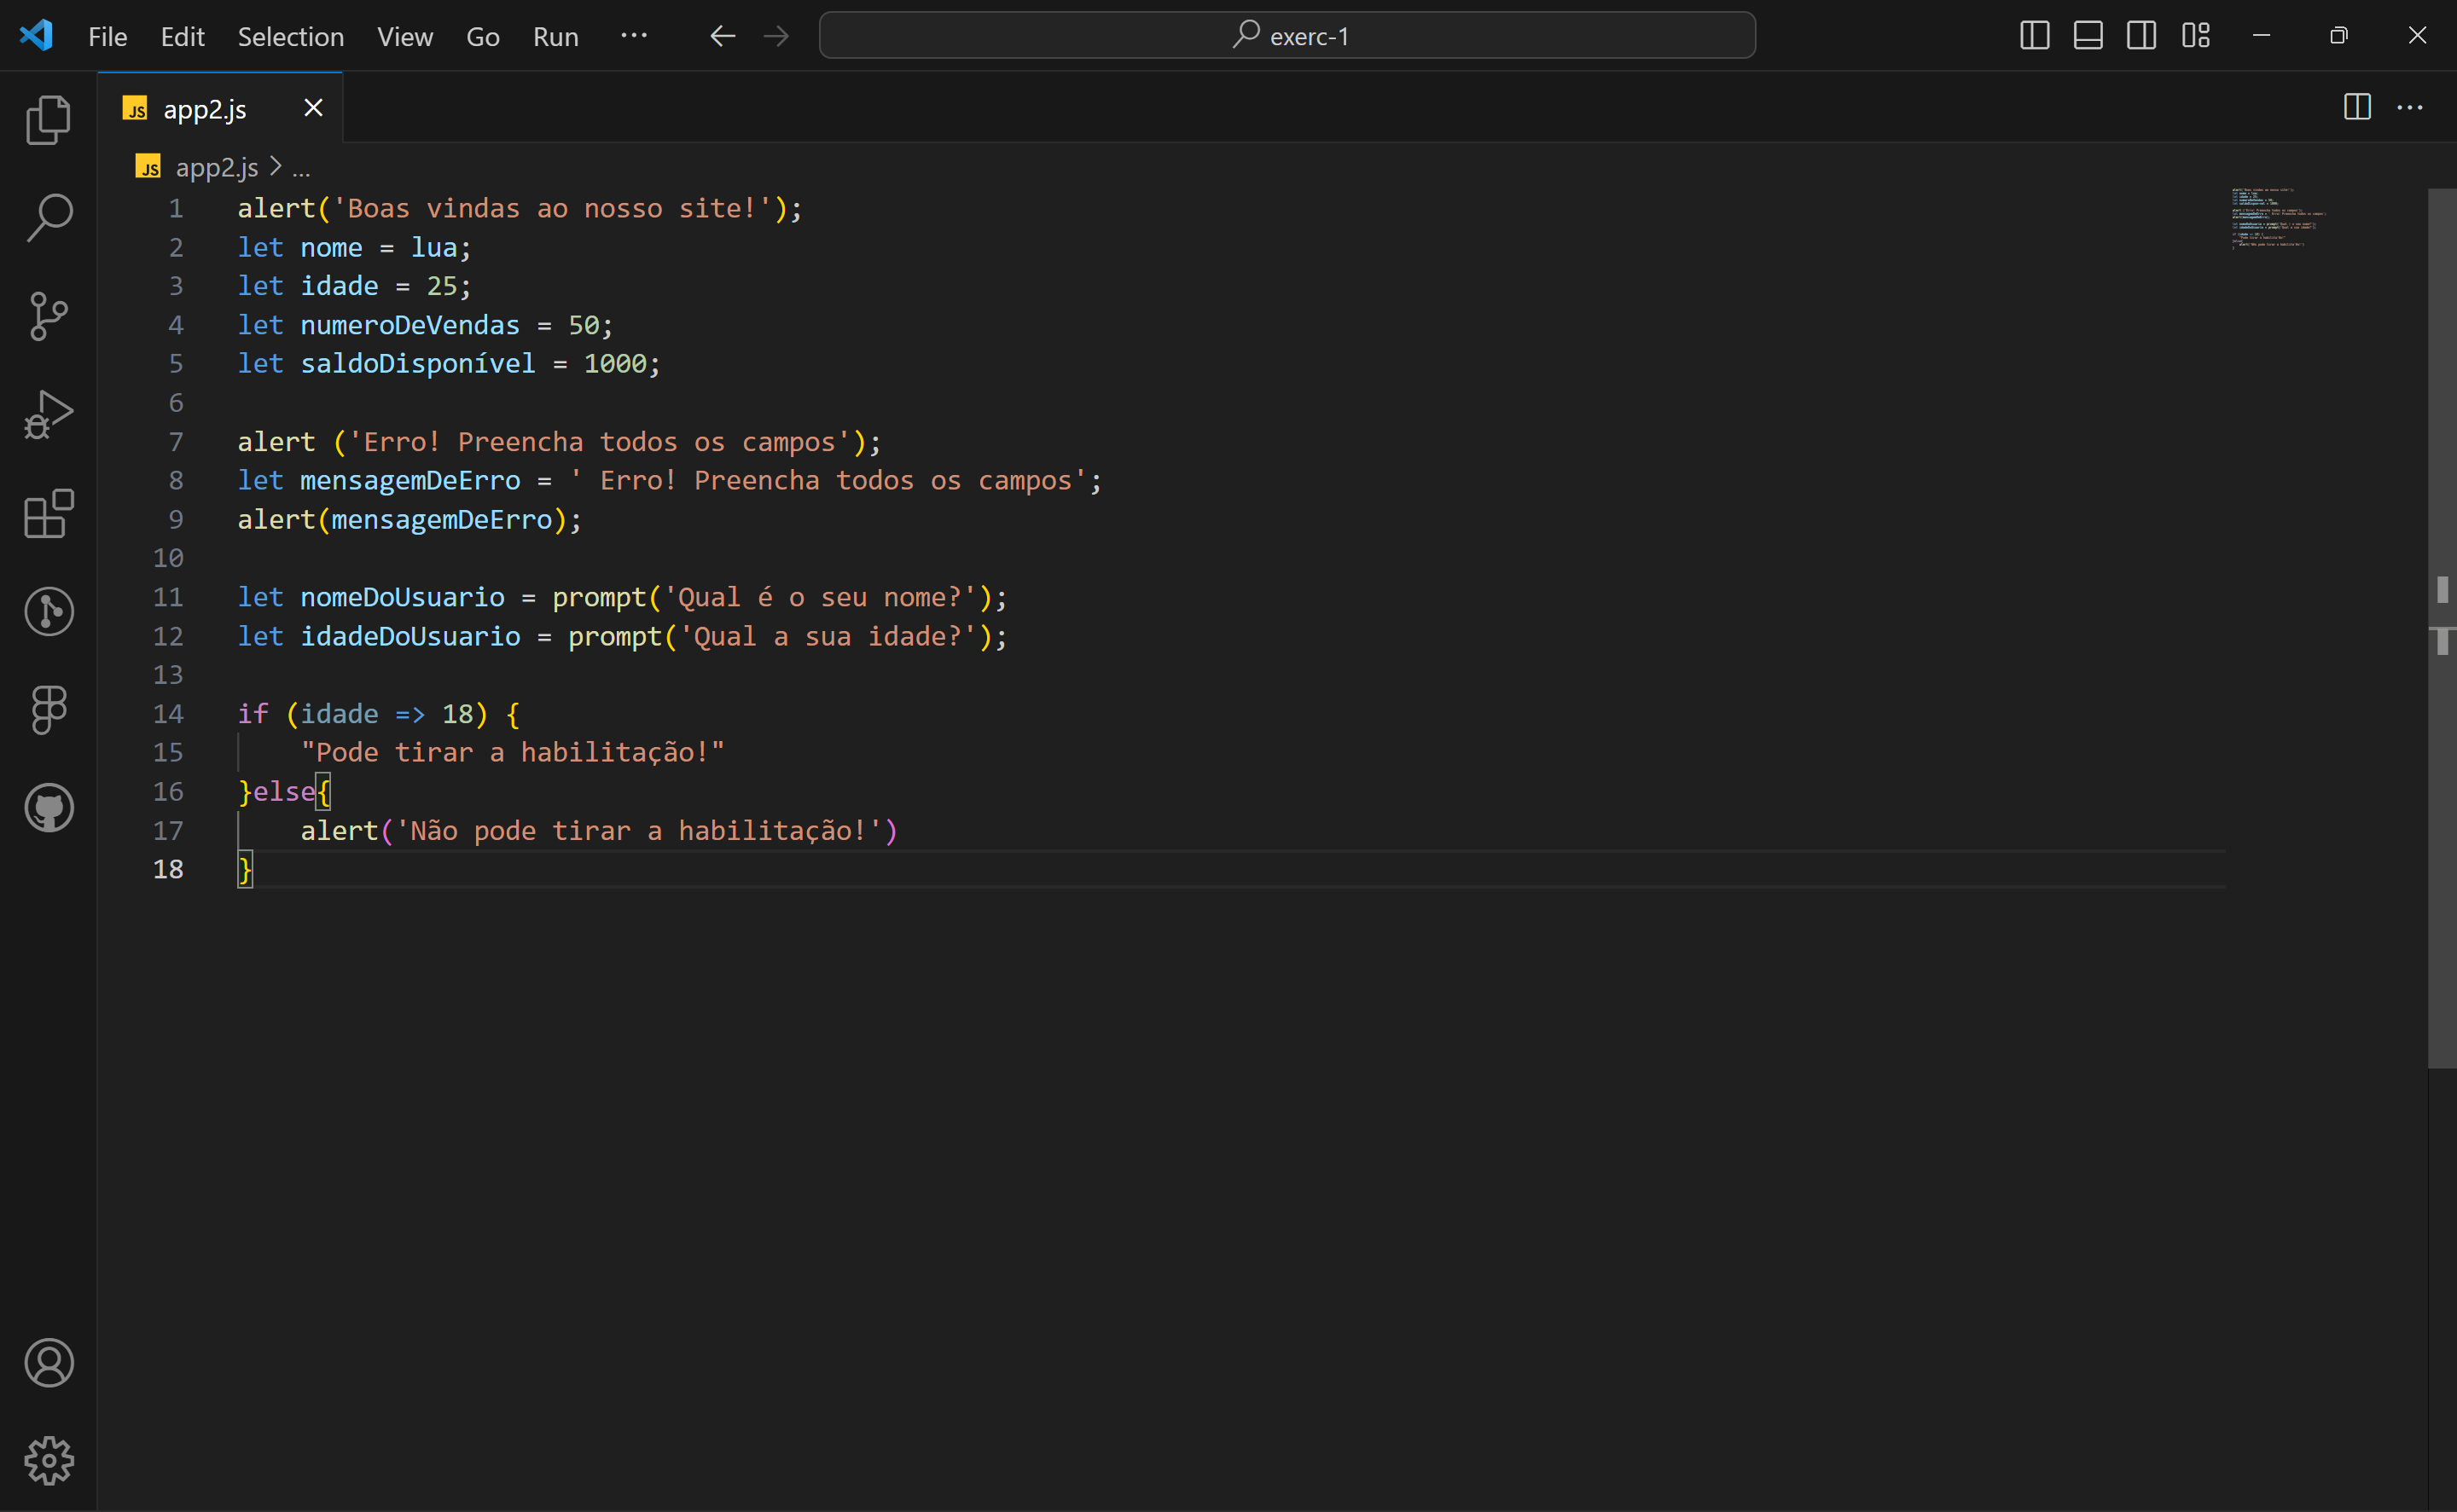2457x1512 pixels.
Task: Toggle the secondary side bar layout icon
Action: [x=2140, y=36]
